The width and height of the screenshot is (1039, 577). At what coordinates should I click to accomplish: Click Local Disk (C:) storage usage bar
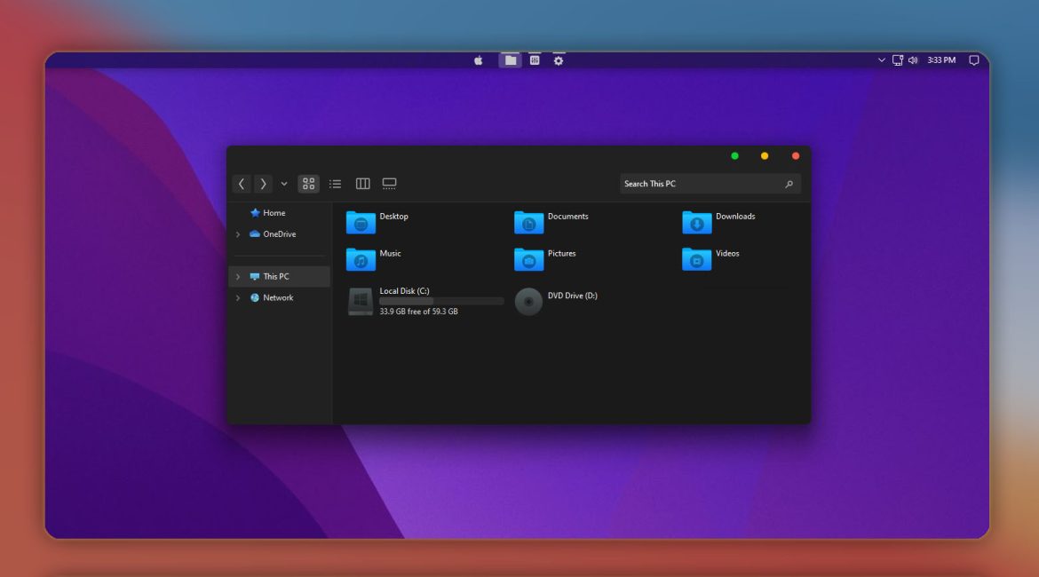pyautogui.click(x=441, y=302)
